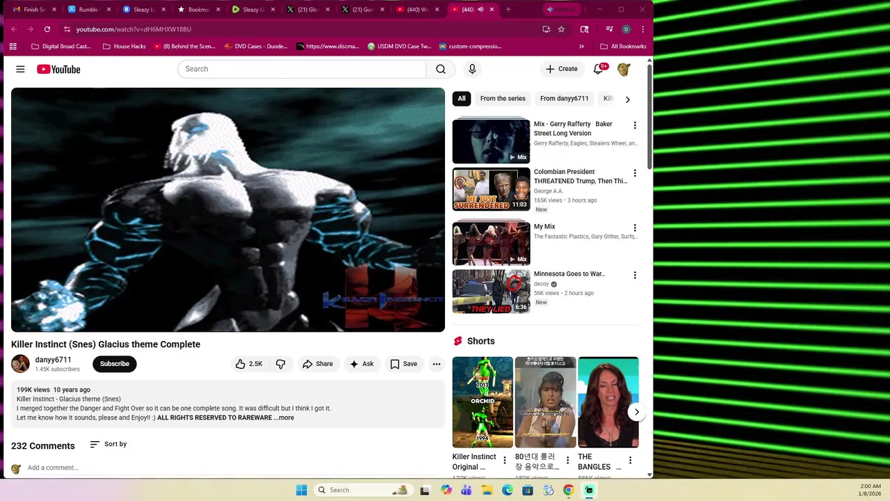The image size is (890, 501).
Task: Expand the description with ...more
Action: (x=284, y=417)
